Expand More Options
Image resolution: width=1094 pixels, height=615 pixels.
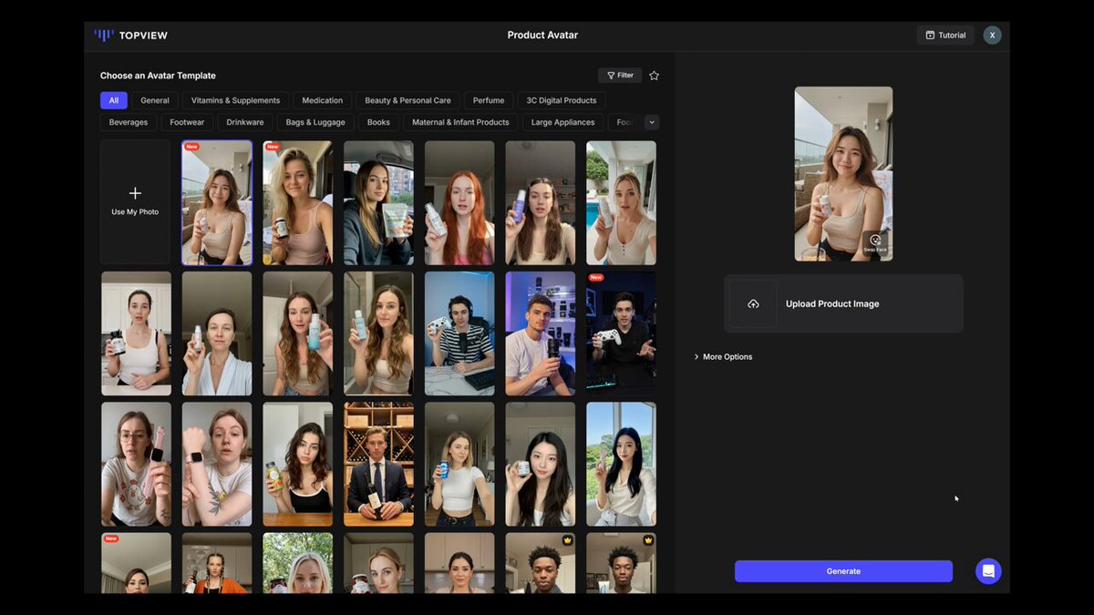point(724,357)
